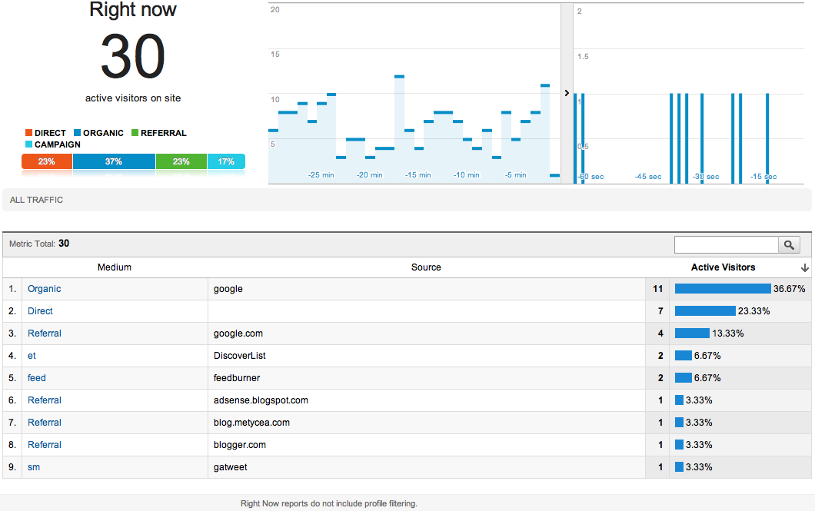Click inside the search input field
Image resolution: width=815 pixels, height=511 pixels.
point(726,244)
